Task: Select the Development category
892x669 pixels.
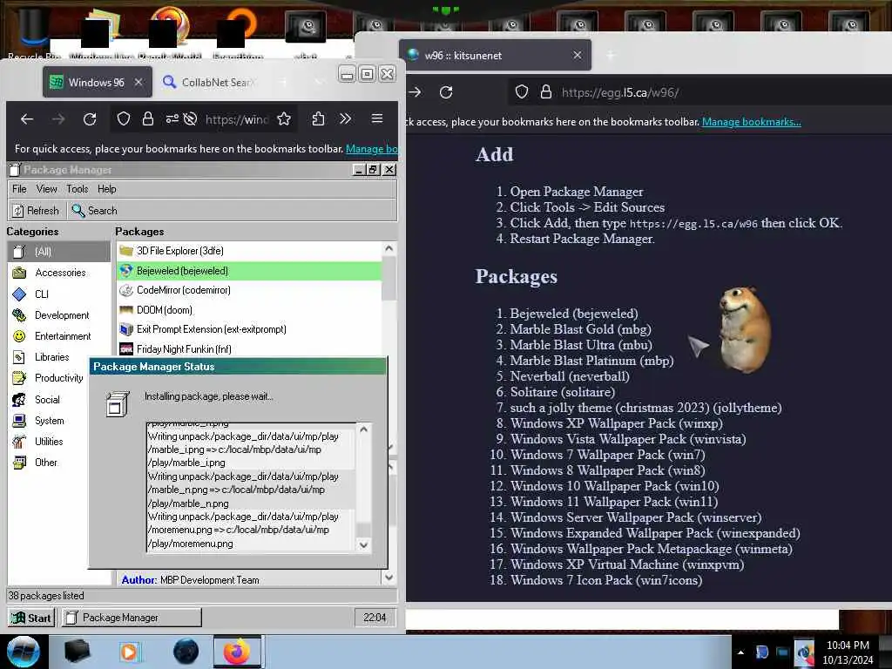Action: point(60,315)
